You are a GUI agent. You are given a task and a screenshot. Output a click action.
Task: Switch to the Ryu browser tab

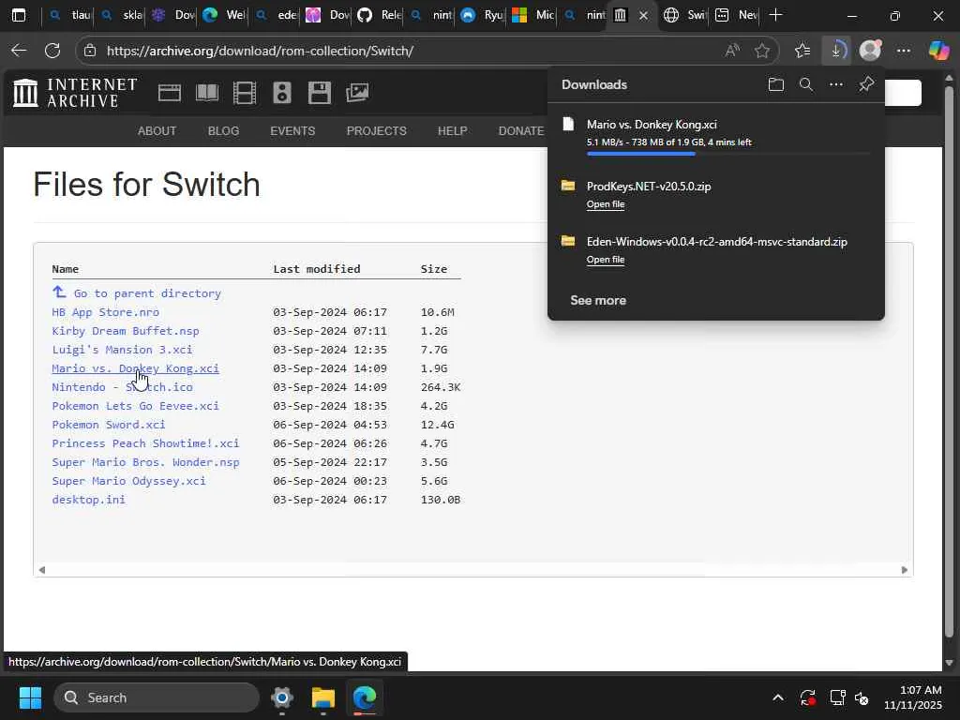[x=481, y=15]
